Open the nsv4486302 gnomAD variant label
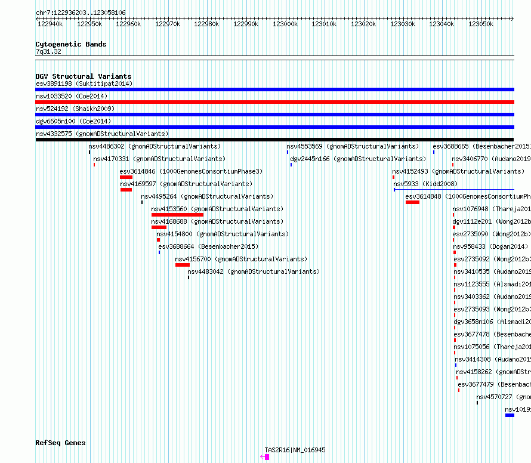This screenshot has height=463, width=531. (x=155, y=146)
